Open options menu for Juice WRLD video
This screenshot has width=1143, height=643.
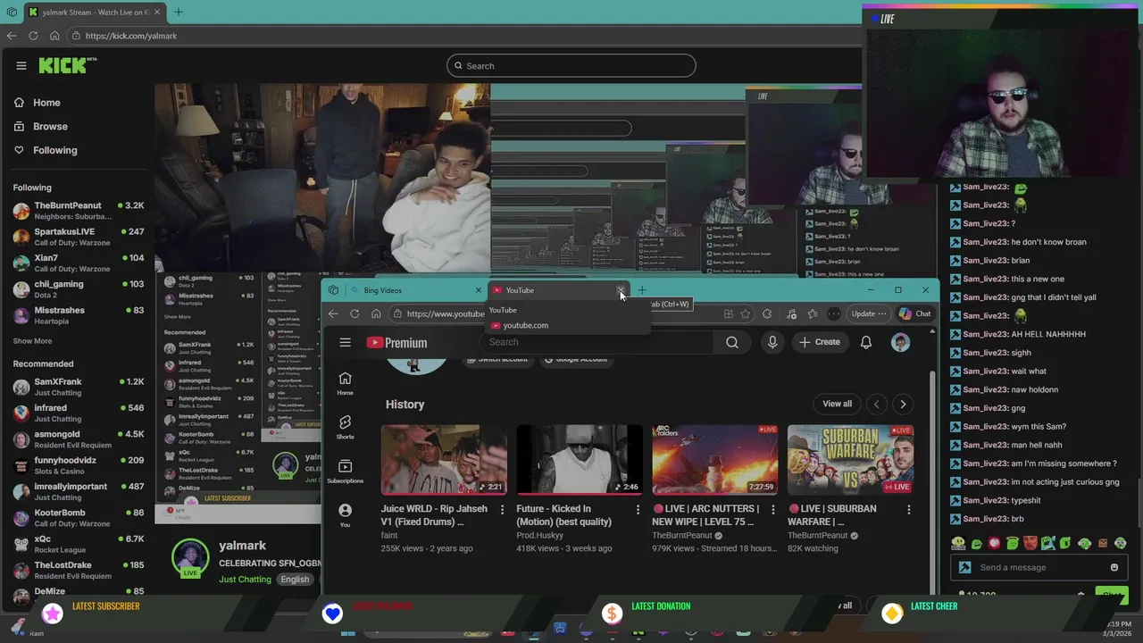[502, 509]
